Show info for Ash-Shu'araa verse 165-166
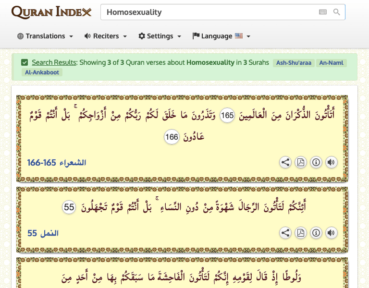Viewport: 369px width, 288px height. [x=316, y=162]
